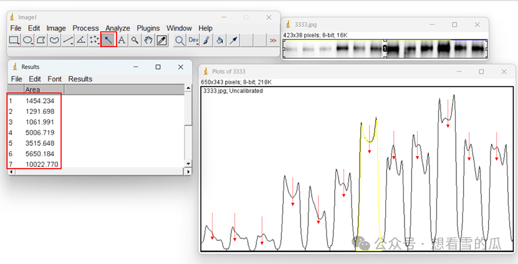Select result row with area 10022.770
The height and width of the screenshot is (264, 518).
[96, 164]
